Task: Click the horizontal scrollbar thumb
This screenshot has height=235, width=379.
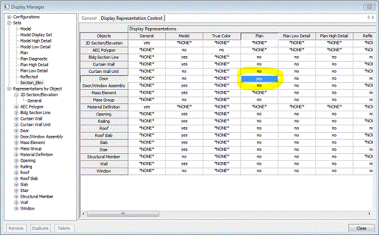Action: (x=123, y=214)
